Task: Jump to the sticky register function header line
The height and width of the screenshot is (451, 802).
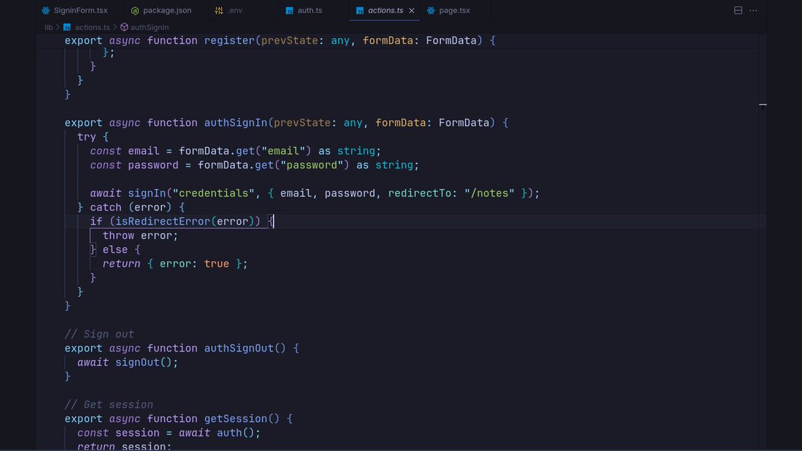Action: [398, 41]
